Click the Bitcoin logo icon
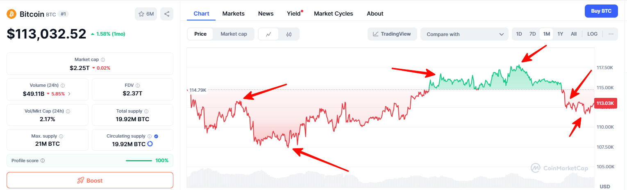Screen dimensions: 627x190 (x=11, y=14)
